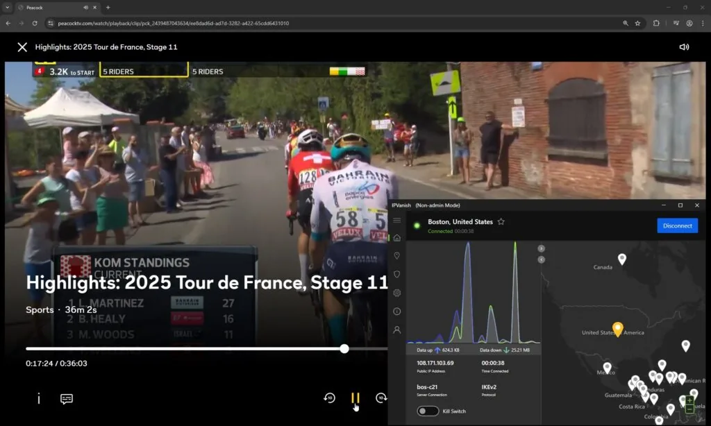Toggle the IPVanish Kill Switch

pos(428,411)
